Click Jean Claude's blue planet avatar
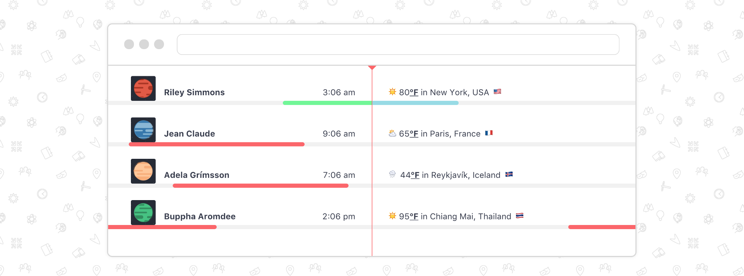744x276 pixels. pos(143,130)
